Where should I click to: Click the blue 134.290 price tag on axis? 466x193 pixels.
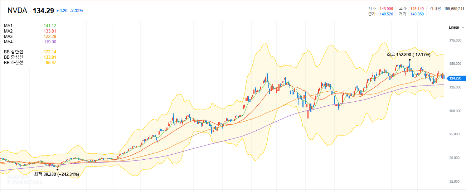(456, 78)
